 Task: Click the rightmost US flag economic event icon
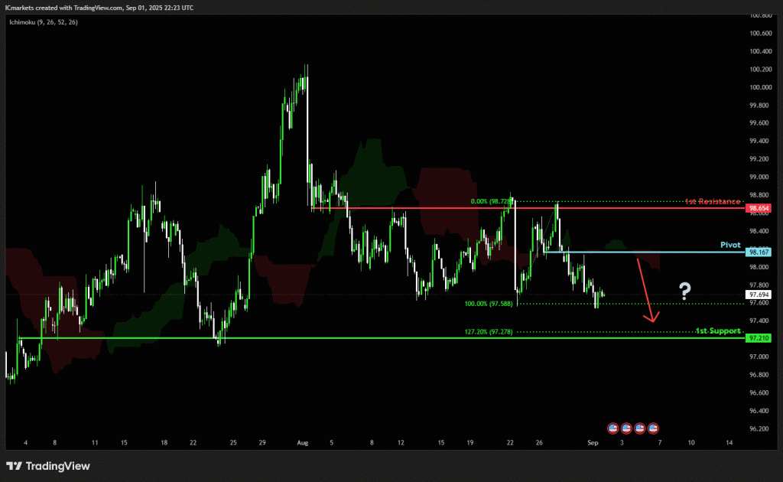click(653, 428)
